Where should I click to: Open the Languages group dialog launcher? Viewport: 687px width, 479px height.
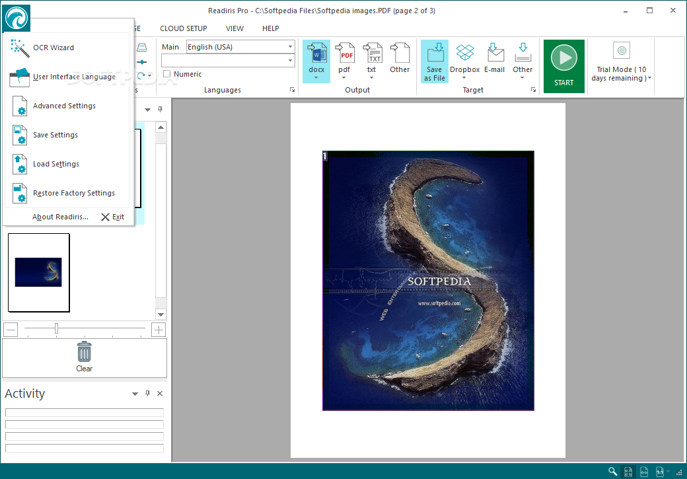[x=292, y=90]
